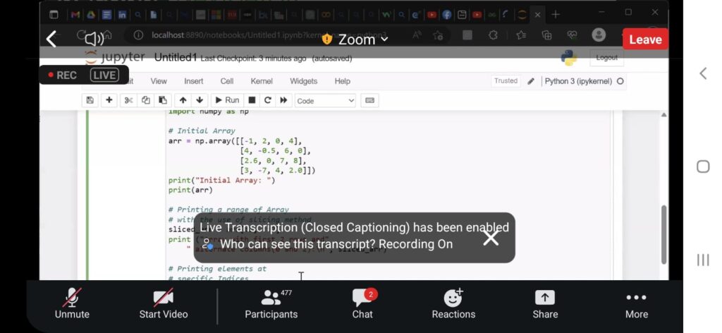This screenshot has height=333, width=722.
Task: Click the Unmute microphone icon
Action: click(x=72, y=298)
